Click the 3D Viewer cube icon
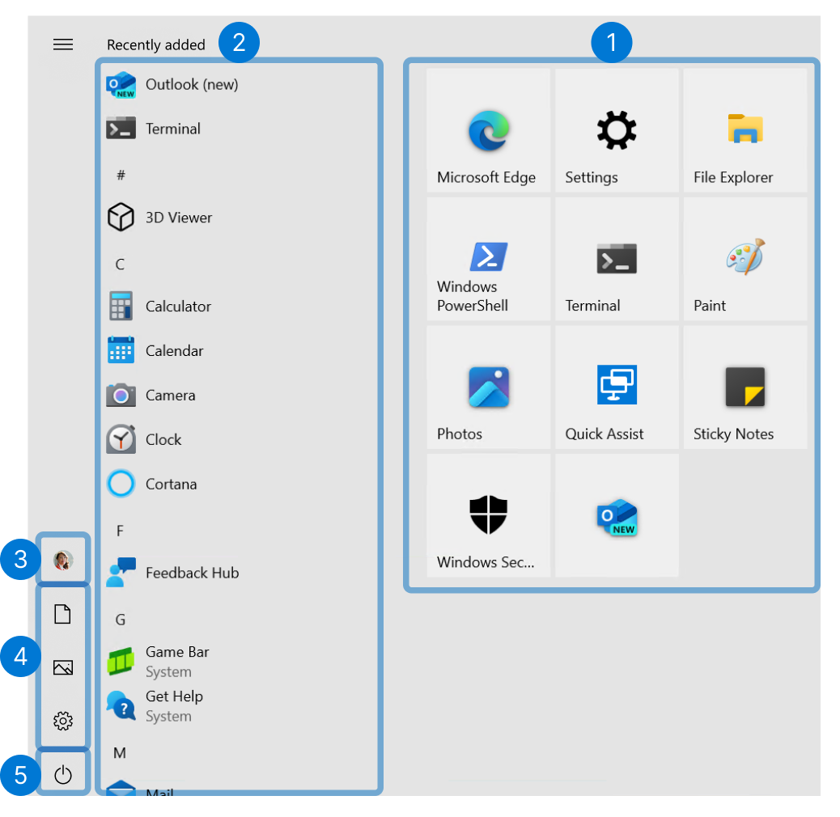Viewport: 840px width, 817px height. [x=121, y=217]
